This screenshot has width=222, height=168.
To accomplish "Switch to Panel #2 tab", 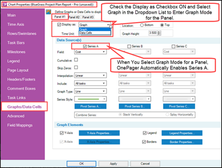I will pyautogui.click(x=74, y=17).
